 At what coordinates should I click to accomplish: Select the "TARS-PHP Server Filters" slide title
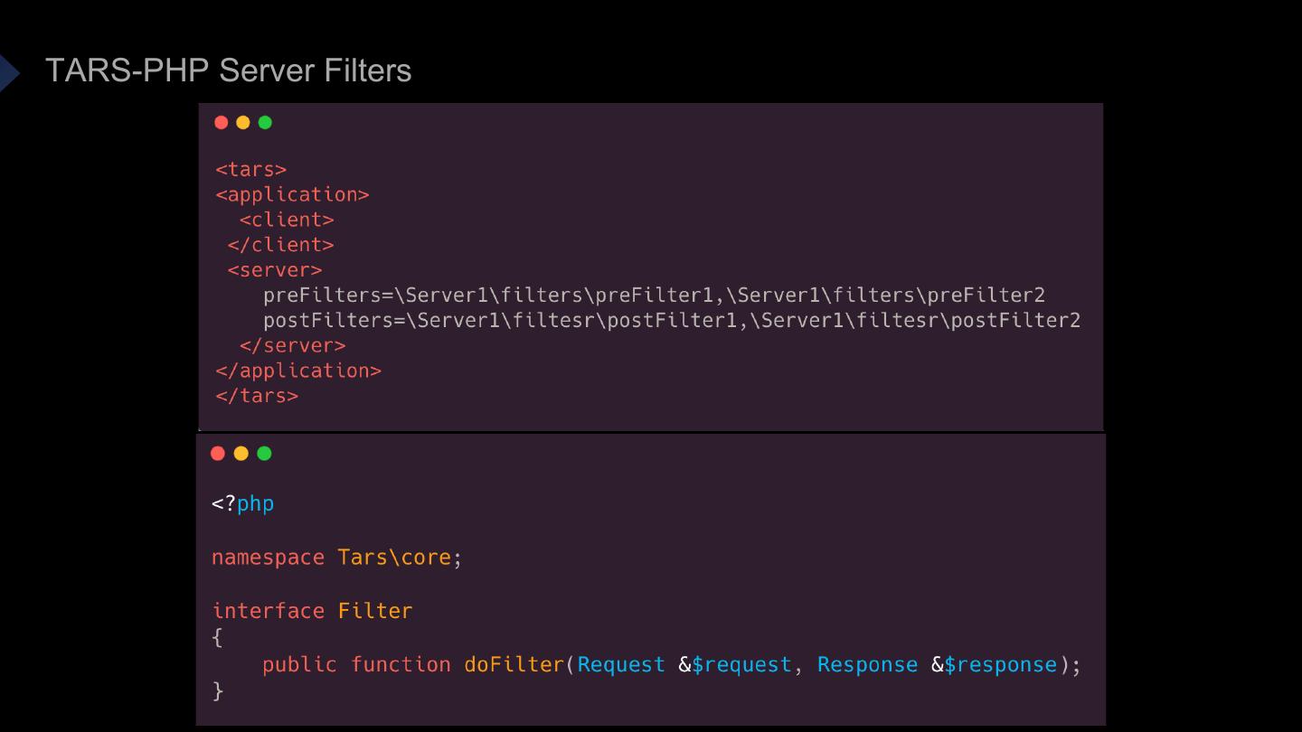pos(228,70)
